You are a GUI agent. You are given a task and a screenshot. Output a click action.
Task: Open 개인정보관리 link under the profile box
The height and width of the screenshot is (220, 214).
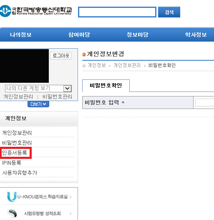18,96
